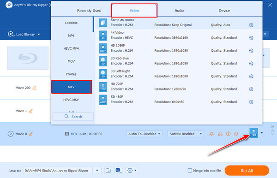This screenshot has height=178, width=277.
Task: Open settings gear for 3D Red-Blue
Action: pyautogui.click(x=251, y=64)
